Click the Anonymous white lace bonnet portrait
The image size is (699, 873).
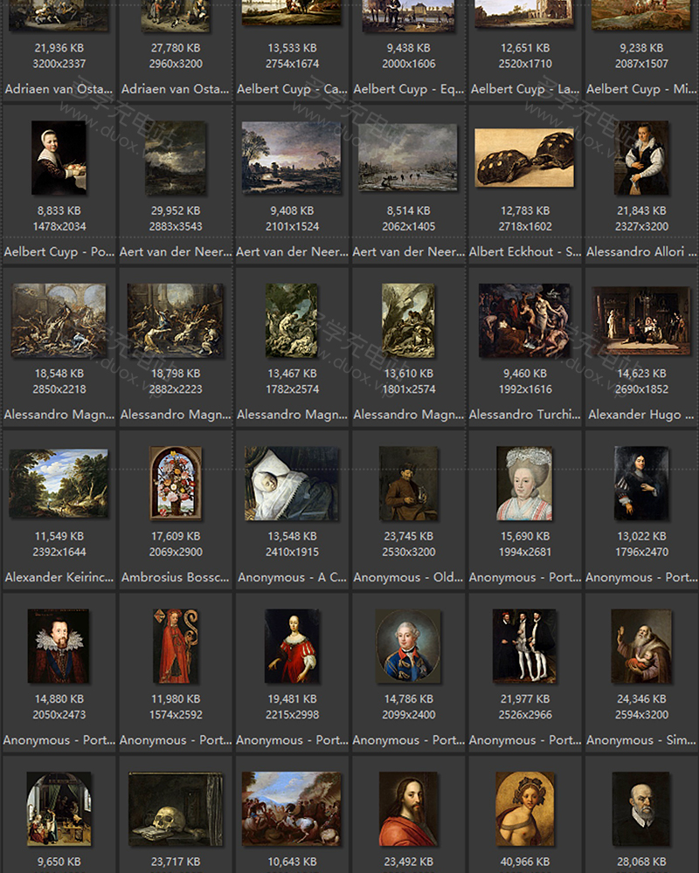click(524, 483)
